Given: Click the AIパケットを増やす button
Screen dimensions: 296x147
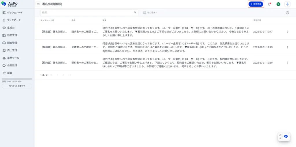Looking at the screenshot, I should pos(17,86).
